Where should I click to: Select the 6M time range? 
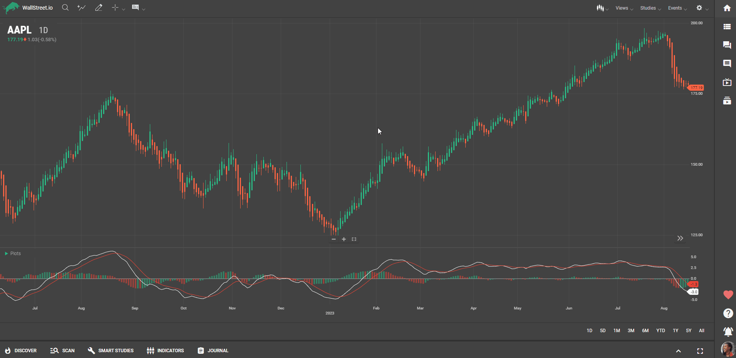tap(645, 331)
